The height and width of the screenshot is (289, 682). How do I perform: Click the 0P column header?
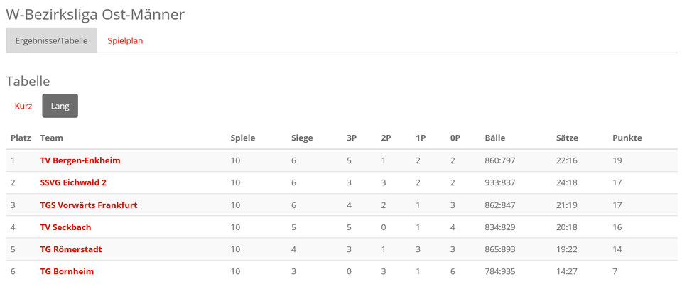455,138
